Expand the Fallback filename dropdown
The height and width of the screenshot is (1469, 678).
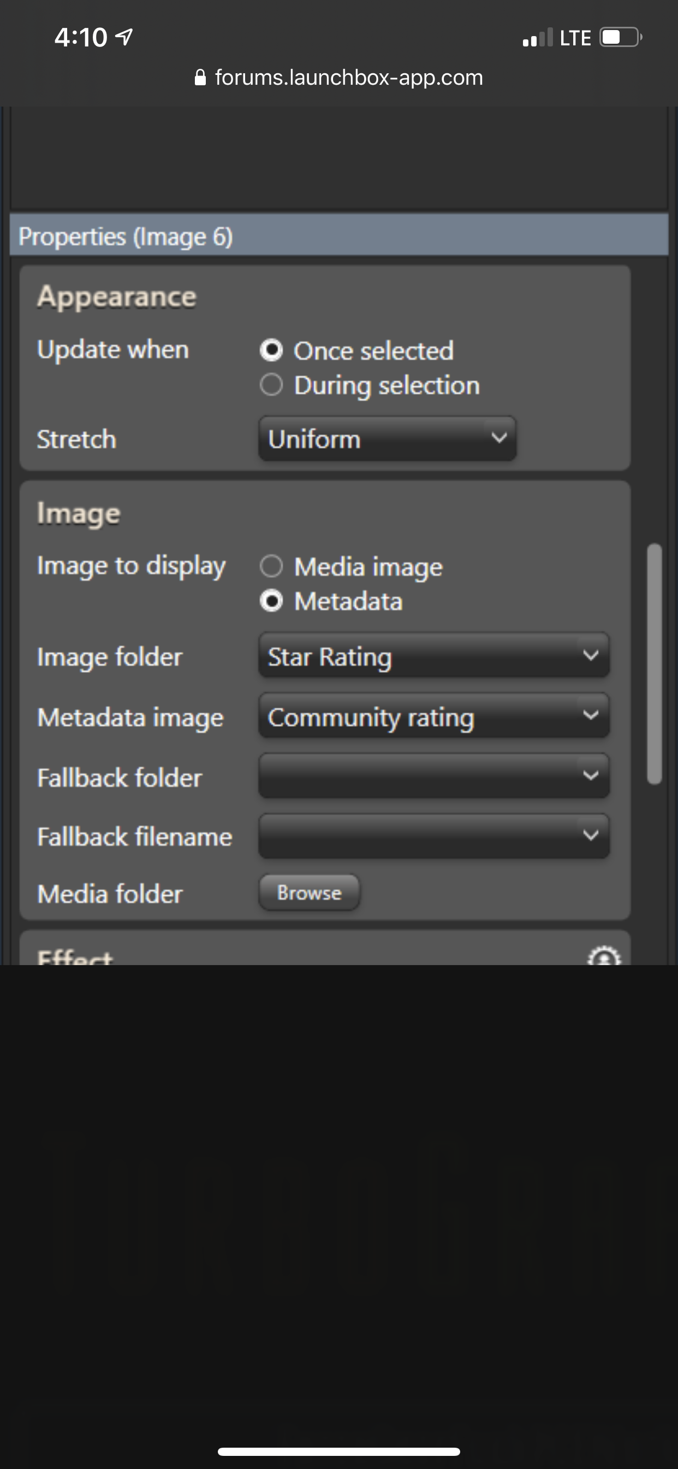click(434, 836)
